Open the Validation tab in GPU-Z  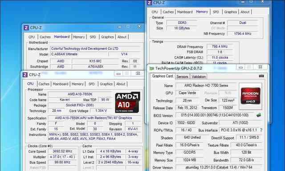199,77
